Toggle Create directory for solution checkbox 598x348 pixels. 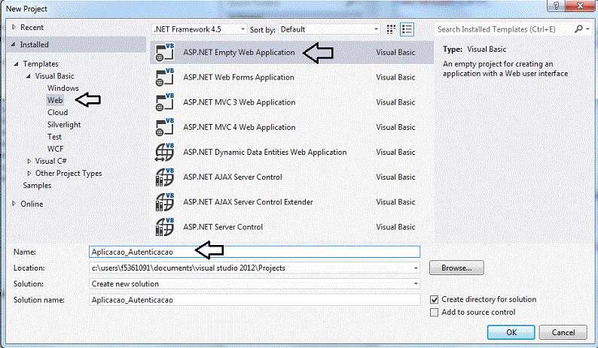[434, 300]
